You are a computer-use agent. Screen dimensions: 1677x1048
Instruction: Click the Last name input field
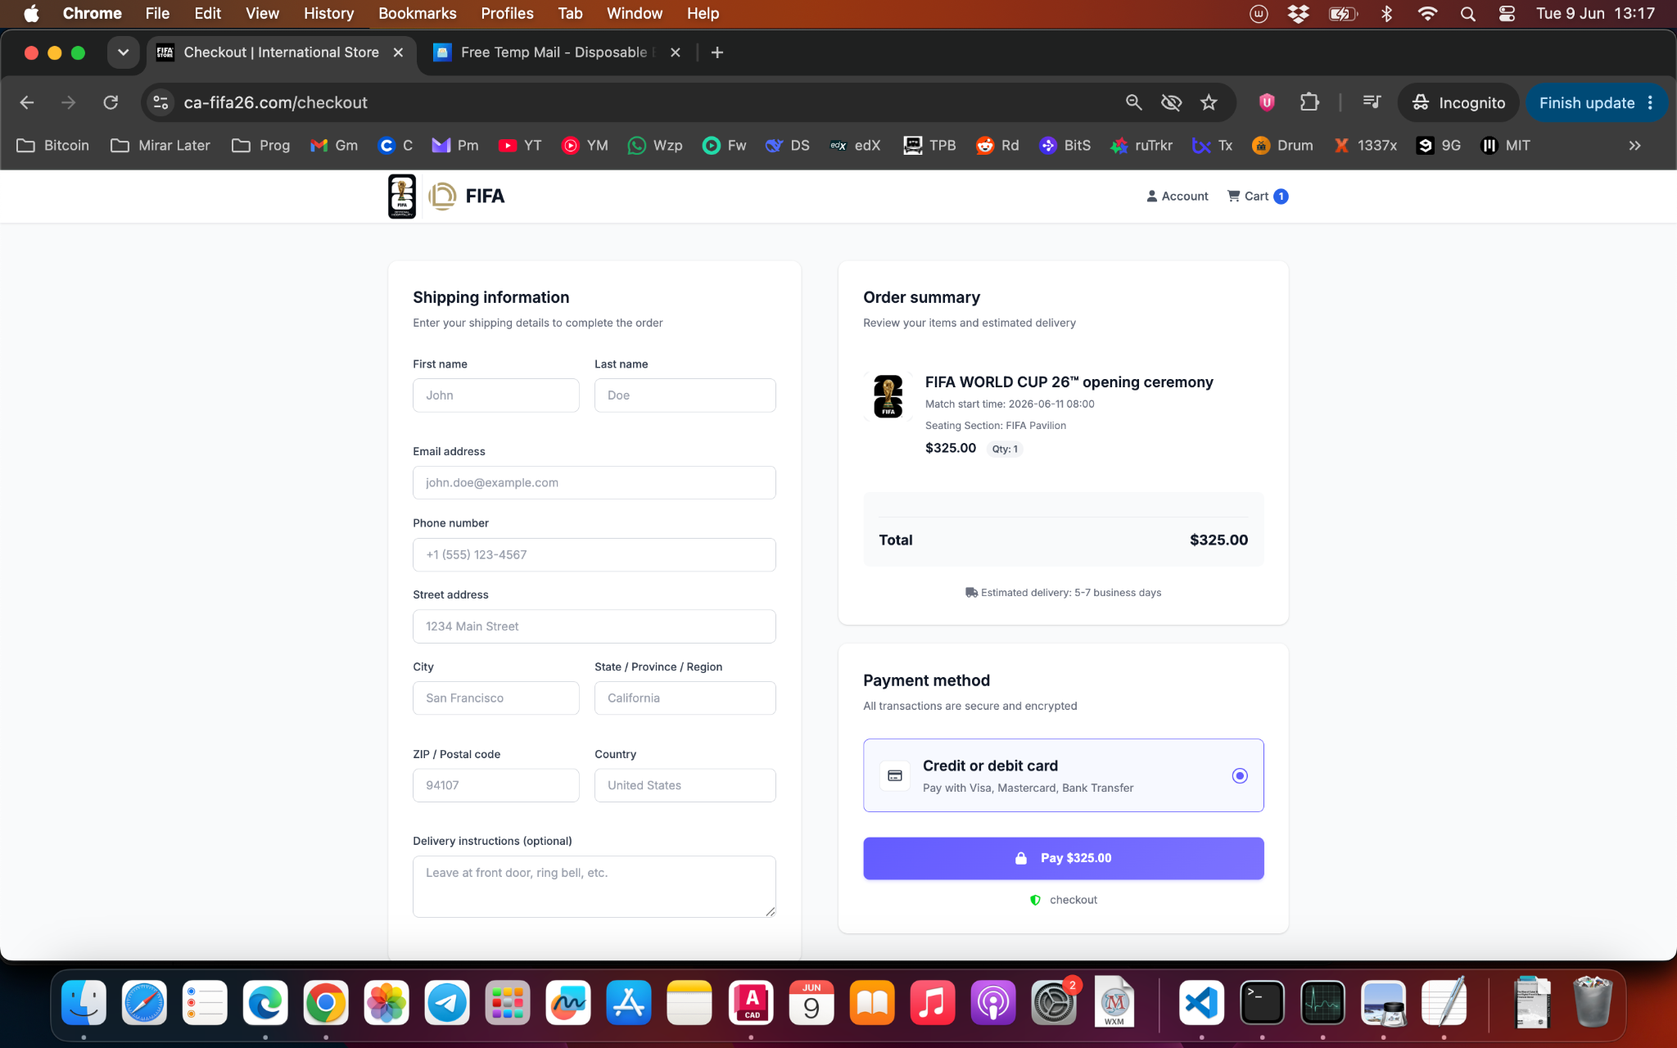pos(685,395)
